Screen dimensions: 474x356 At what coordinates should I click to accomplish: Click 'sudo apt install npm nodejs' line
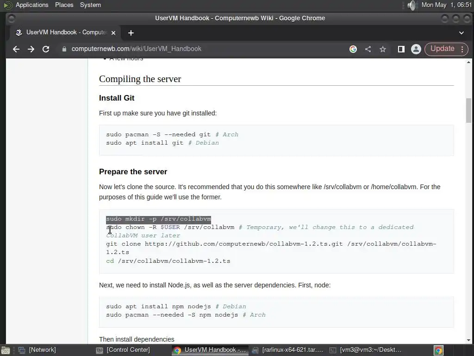176,306
